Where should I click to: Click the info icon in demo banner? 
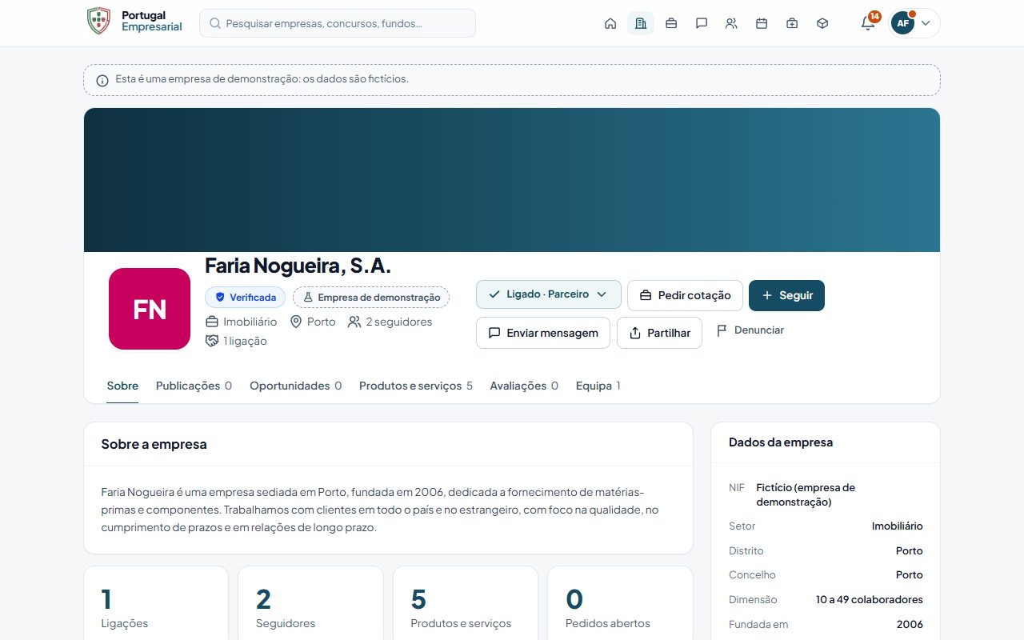(x=102, y=80)
